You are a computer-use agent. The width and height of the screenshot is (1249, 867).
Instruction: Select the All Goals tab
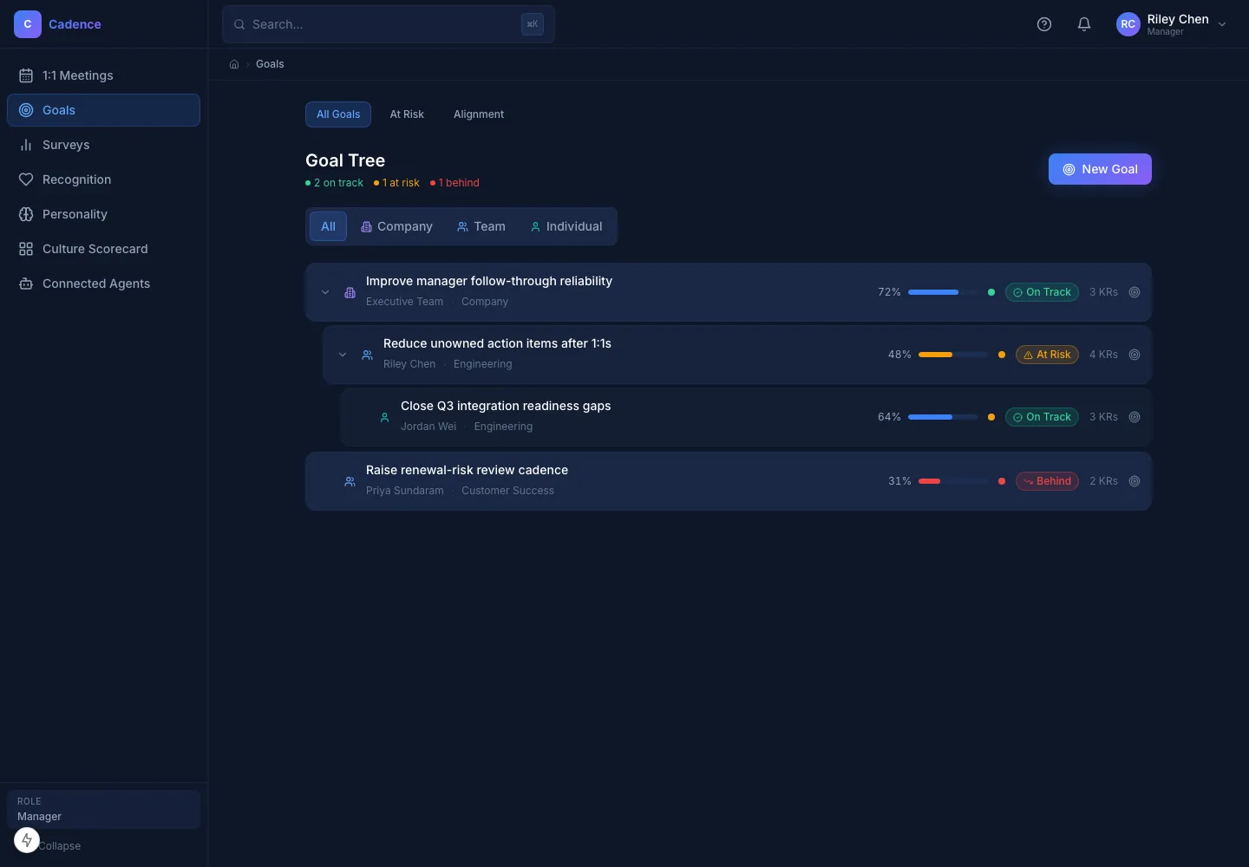(x=338, y=114)
